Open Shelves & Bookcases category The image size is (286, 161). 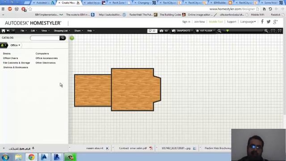tap(16, 68)
